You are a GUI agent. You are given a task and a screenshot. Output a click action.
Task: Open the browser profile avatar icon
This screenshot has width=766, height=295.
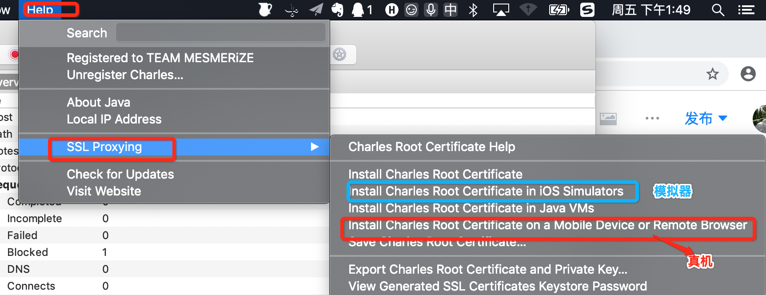tap(748, 74)
